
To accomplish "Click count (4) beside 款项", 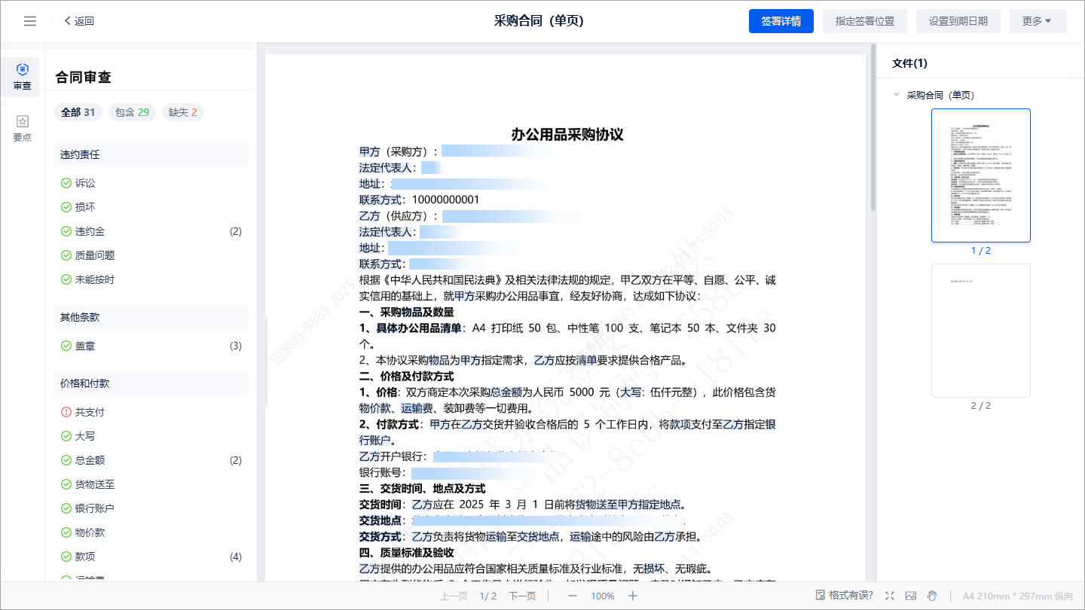I will click(x=236, y=557).
